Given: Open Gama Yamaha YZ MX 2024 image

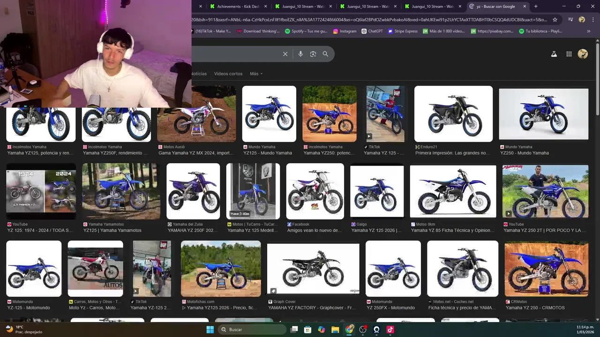Looking at the screenshot, I should (x=196, y=114).
